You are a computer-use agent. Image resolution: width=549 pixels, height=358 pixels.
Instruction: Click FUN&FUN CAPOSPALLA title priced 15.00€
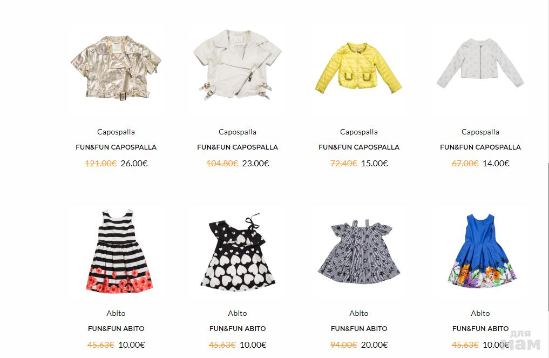(359, 147)
